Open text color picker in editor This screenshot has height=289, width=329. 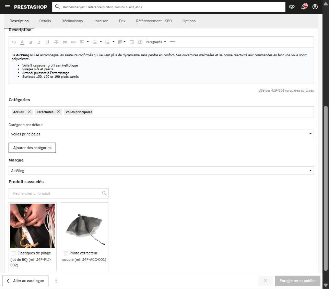pos(22,42)
